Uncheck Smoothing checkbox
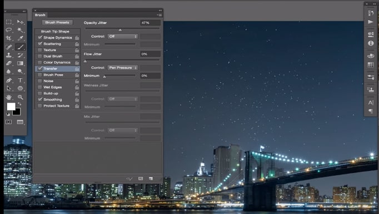The width and height of the screenshot is (379, 214). (40, 99)
